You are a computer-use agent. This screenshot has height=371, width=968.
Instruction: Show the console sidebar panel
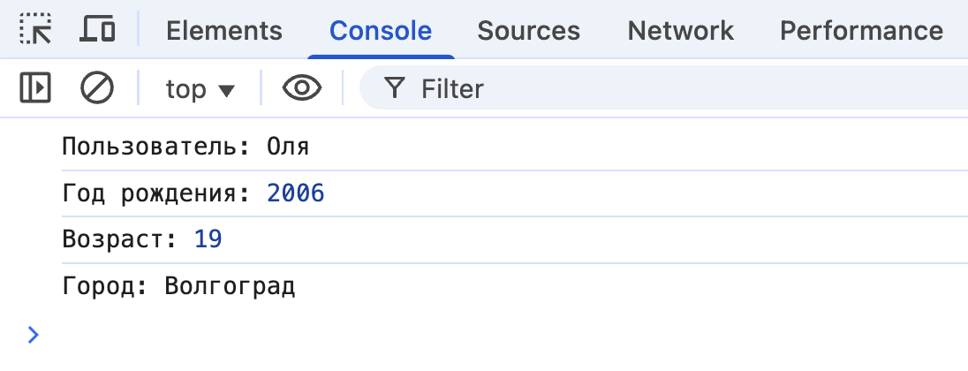coord(35,88)
